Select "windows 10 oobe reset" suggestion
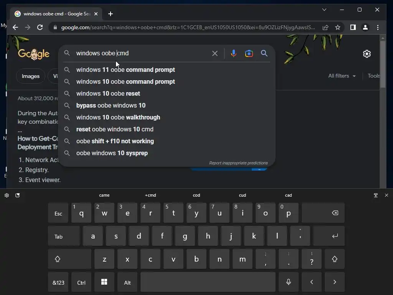 [167, 94]
